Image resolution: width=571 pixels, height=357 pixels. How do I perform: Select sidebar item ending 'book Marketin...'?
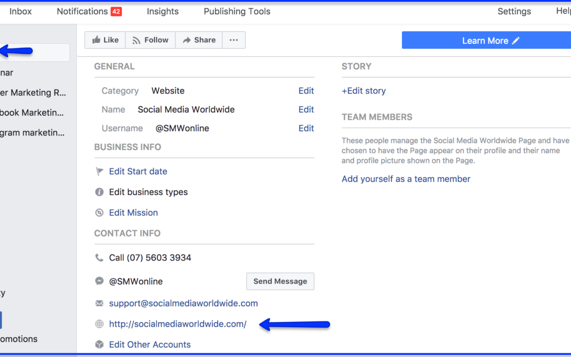(32, 113)
